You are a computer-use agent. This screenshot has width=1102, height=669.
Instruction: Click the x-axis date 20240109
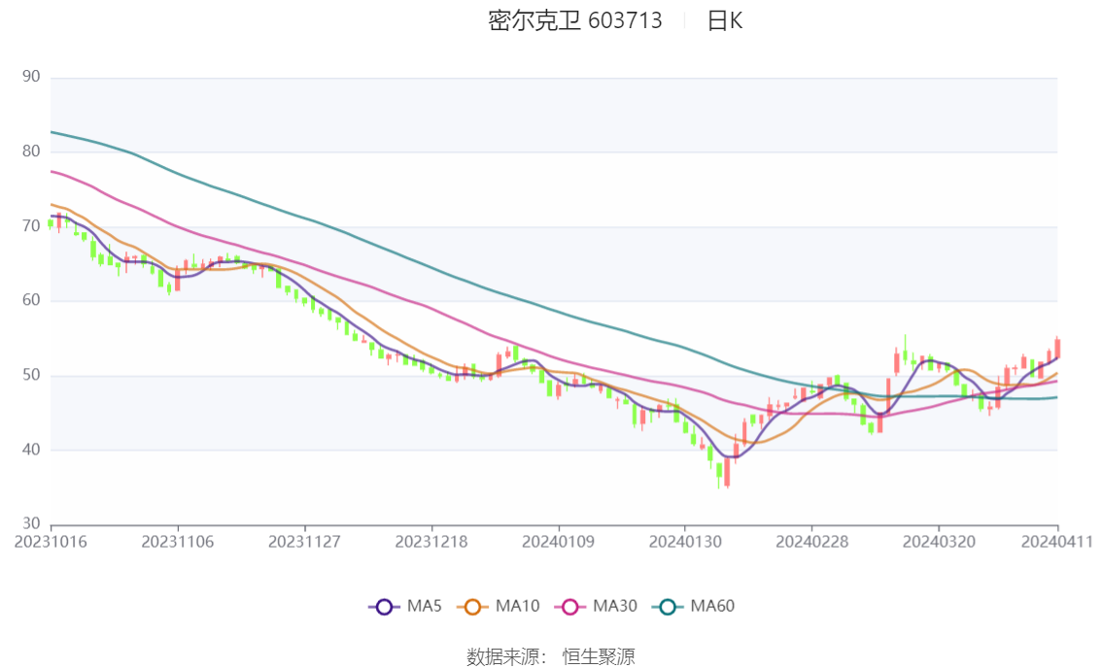(x=558, y=542)
